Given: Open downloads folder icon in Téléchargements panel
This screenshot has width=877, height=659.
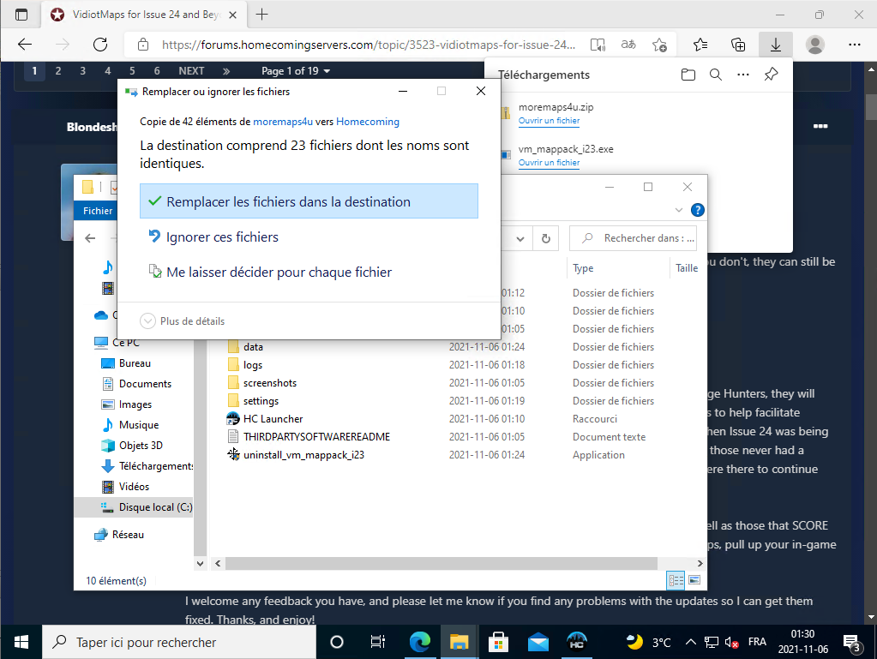Looking at the screenshot, I should (688, 75).
